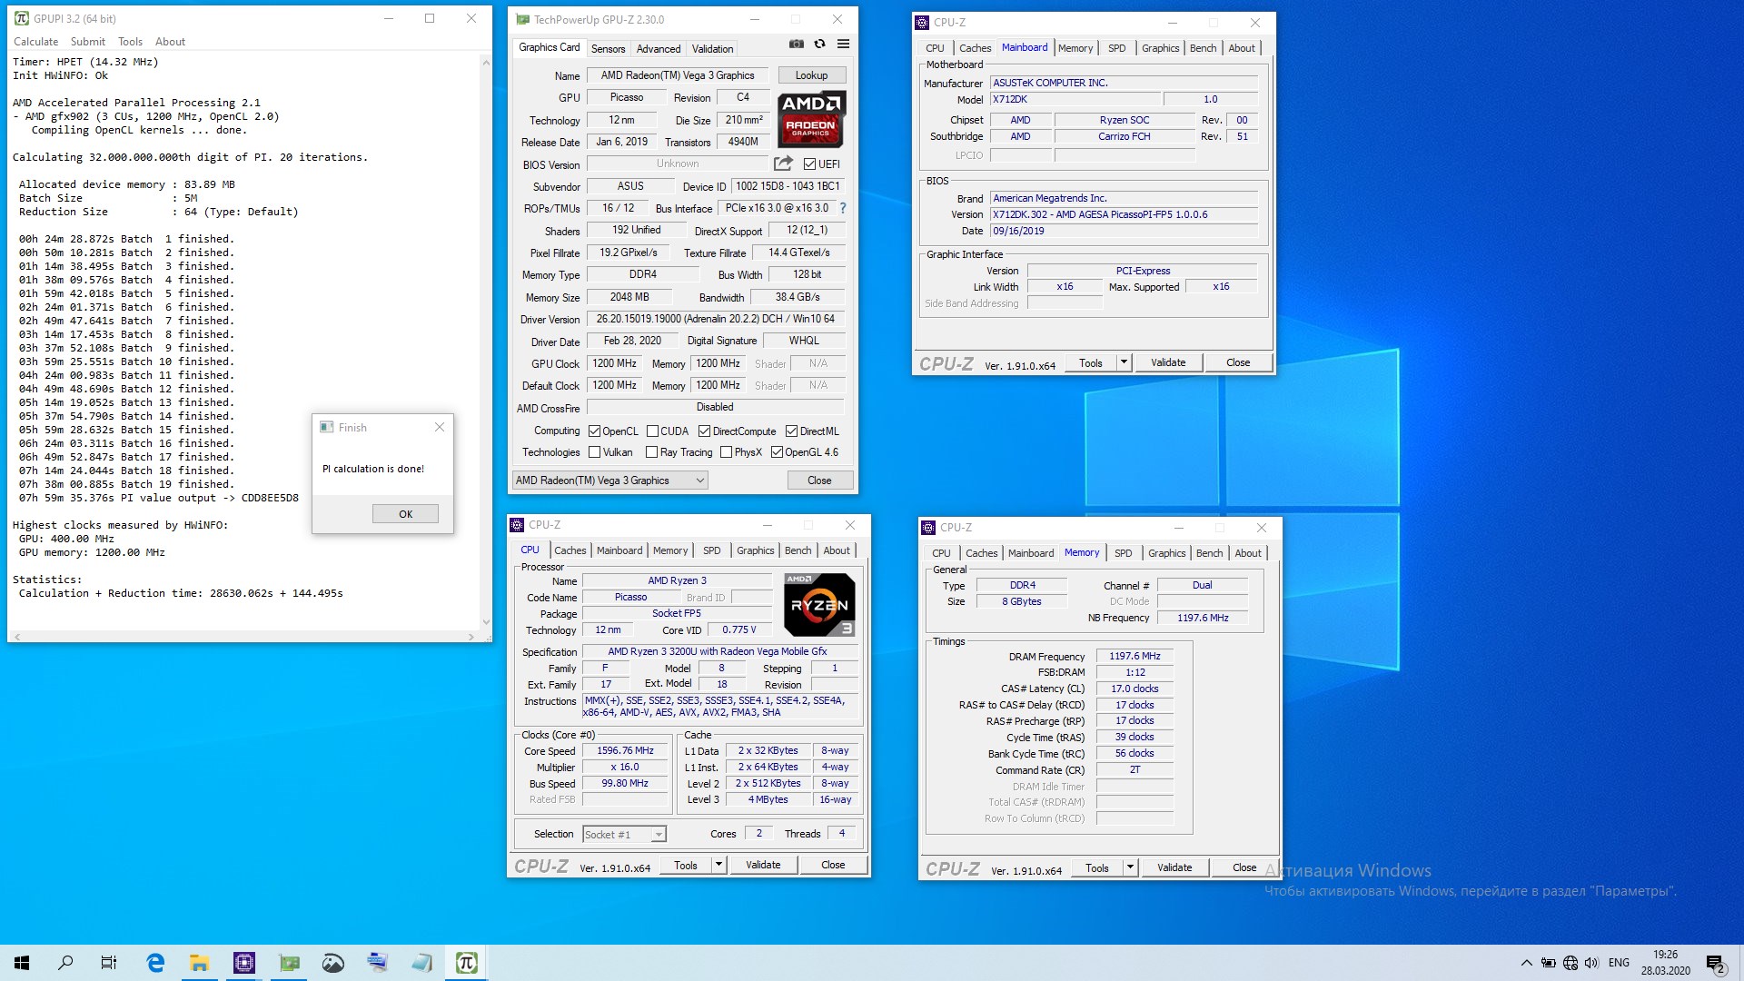Image resolution: width=1744 pixels, height=981 pixels.
Task: Open the Socket #1 selection dropdown in CPU-Z
Action: click(x=624, y=834)
